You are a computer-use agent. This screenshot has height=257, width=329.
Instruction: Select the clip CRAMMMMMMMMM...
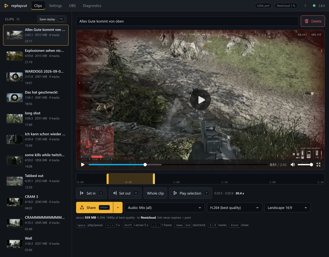pos(36,223)
